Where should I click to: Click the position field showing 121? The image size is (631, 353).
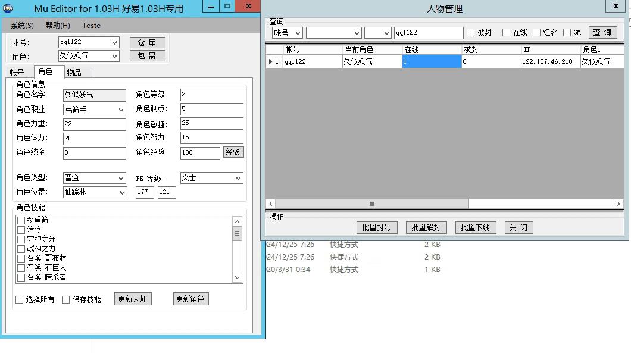(x=167, y=192)
